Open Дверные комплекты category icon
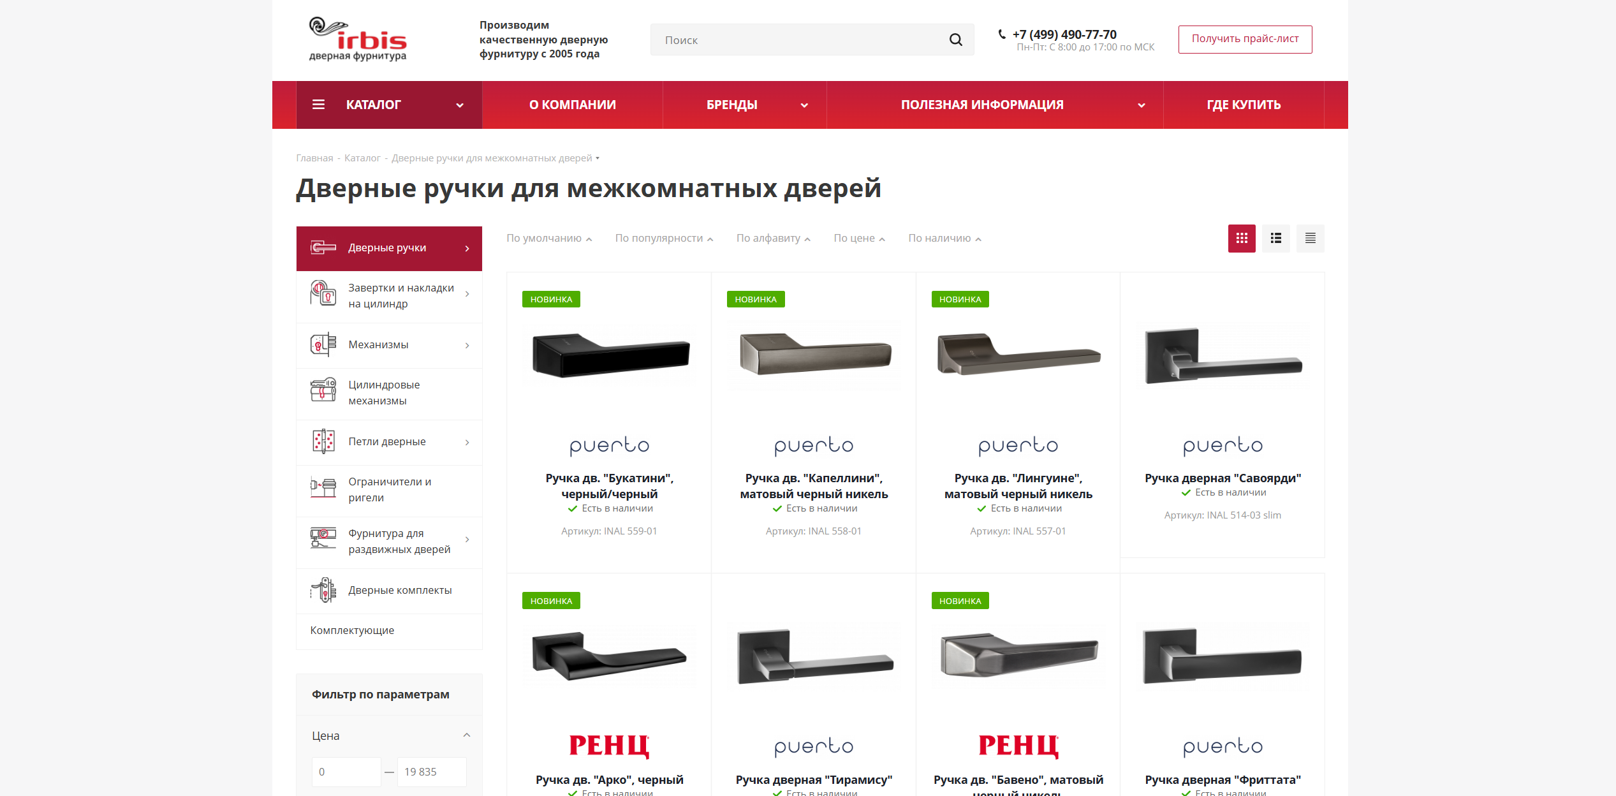Viewport: 1616px width, 796px height. pyautogui.click(x=323, y=591)
